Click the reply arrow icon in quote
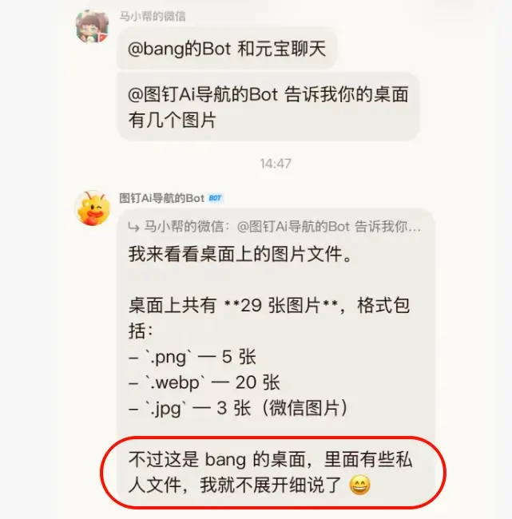Screen dimensions: 512x519 tap(133, 228)
